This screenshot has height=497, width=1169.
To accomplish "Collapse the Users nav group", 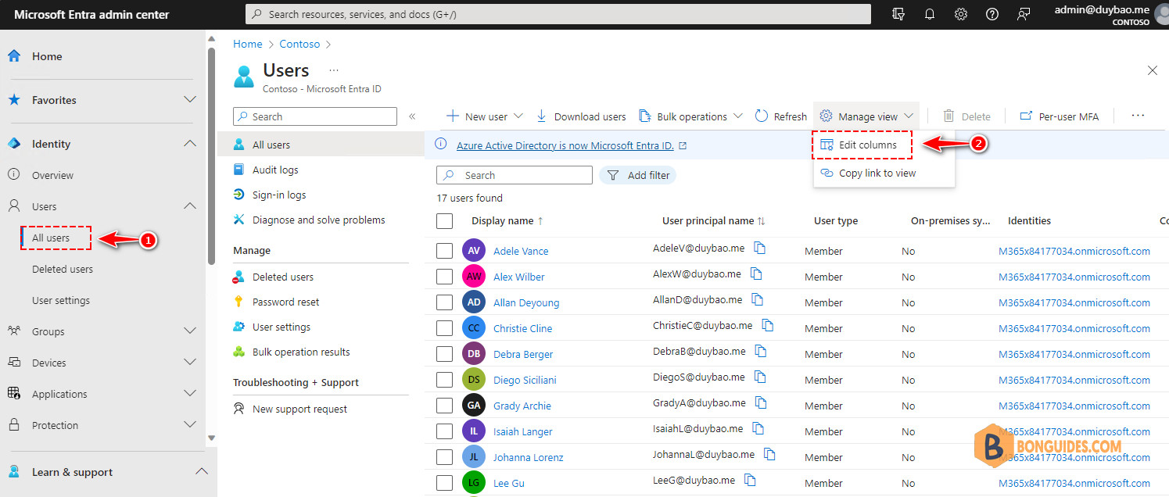I will [x=189, y=206].
